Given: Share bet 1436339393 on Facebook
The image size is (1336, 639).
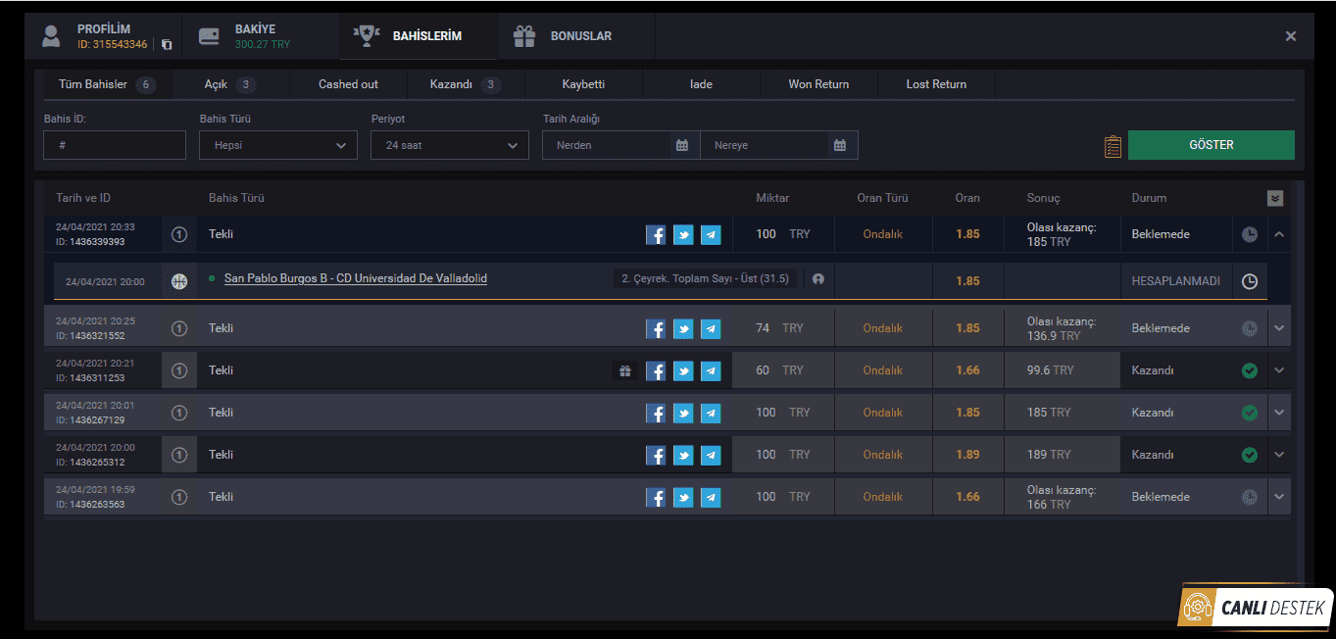Looking at the screenshot, I should (x=656, y=234).
